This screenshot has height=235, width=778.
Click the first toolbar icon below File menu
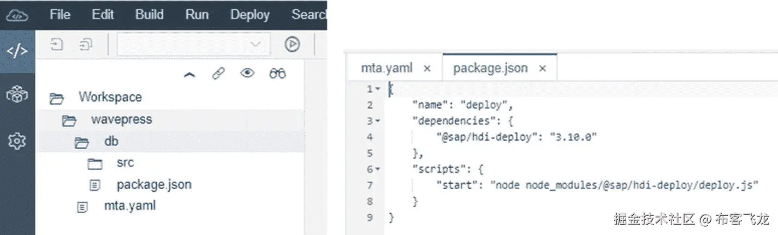pos(57,44)
